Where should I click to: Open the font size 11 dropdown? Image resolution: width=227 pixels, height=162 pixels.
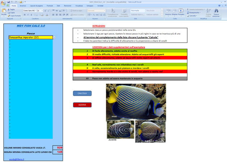(x=42, y=10)
